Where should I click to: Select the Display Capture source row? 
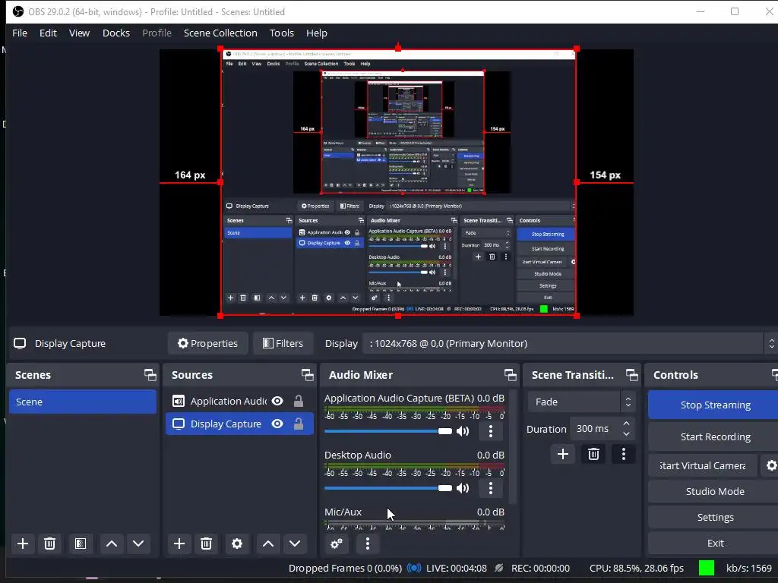(239, 424)
